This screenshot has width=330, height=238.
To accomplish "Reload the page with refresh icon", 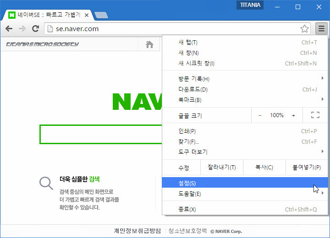I will 36,28.
